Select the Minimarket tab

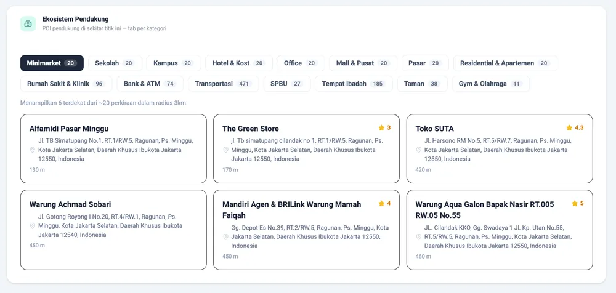click(x=52, y=63)
